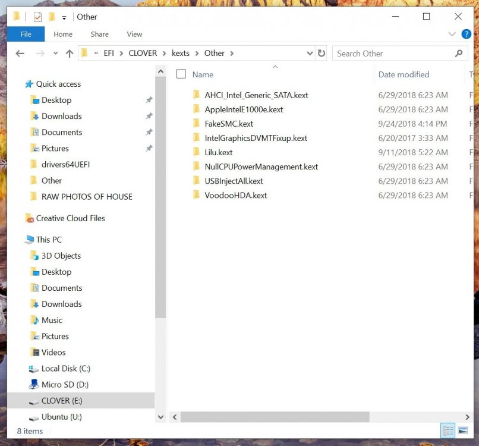Click the Other breadcrumb in address bar
The image size is (479, 446).
pyautogui.click(x=214, y=53)
